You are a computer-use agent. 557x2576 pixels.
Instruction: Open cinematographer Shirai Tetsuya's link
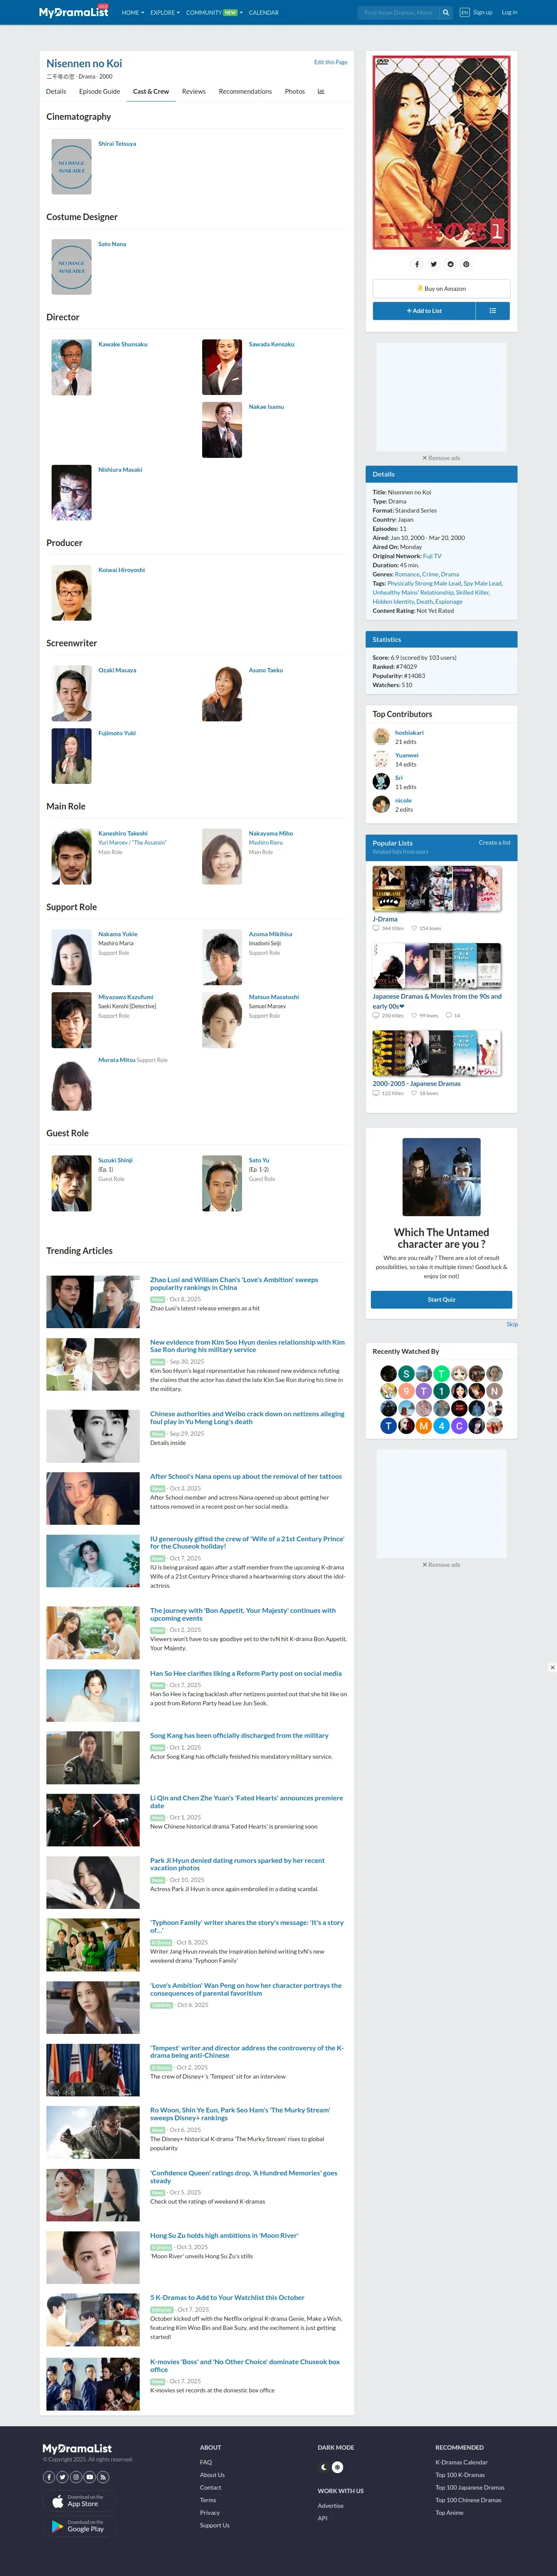click(117, 144)
